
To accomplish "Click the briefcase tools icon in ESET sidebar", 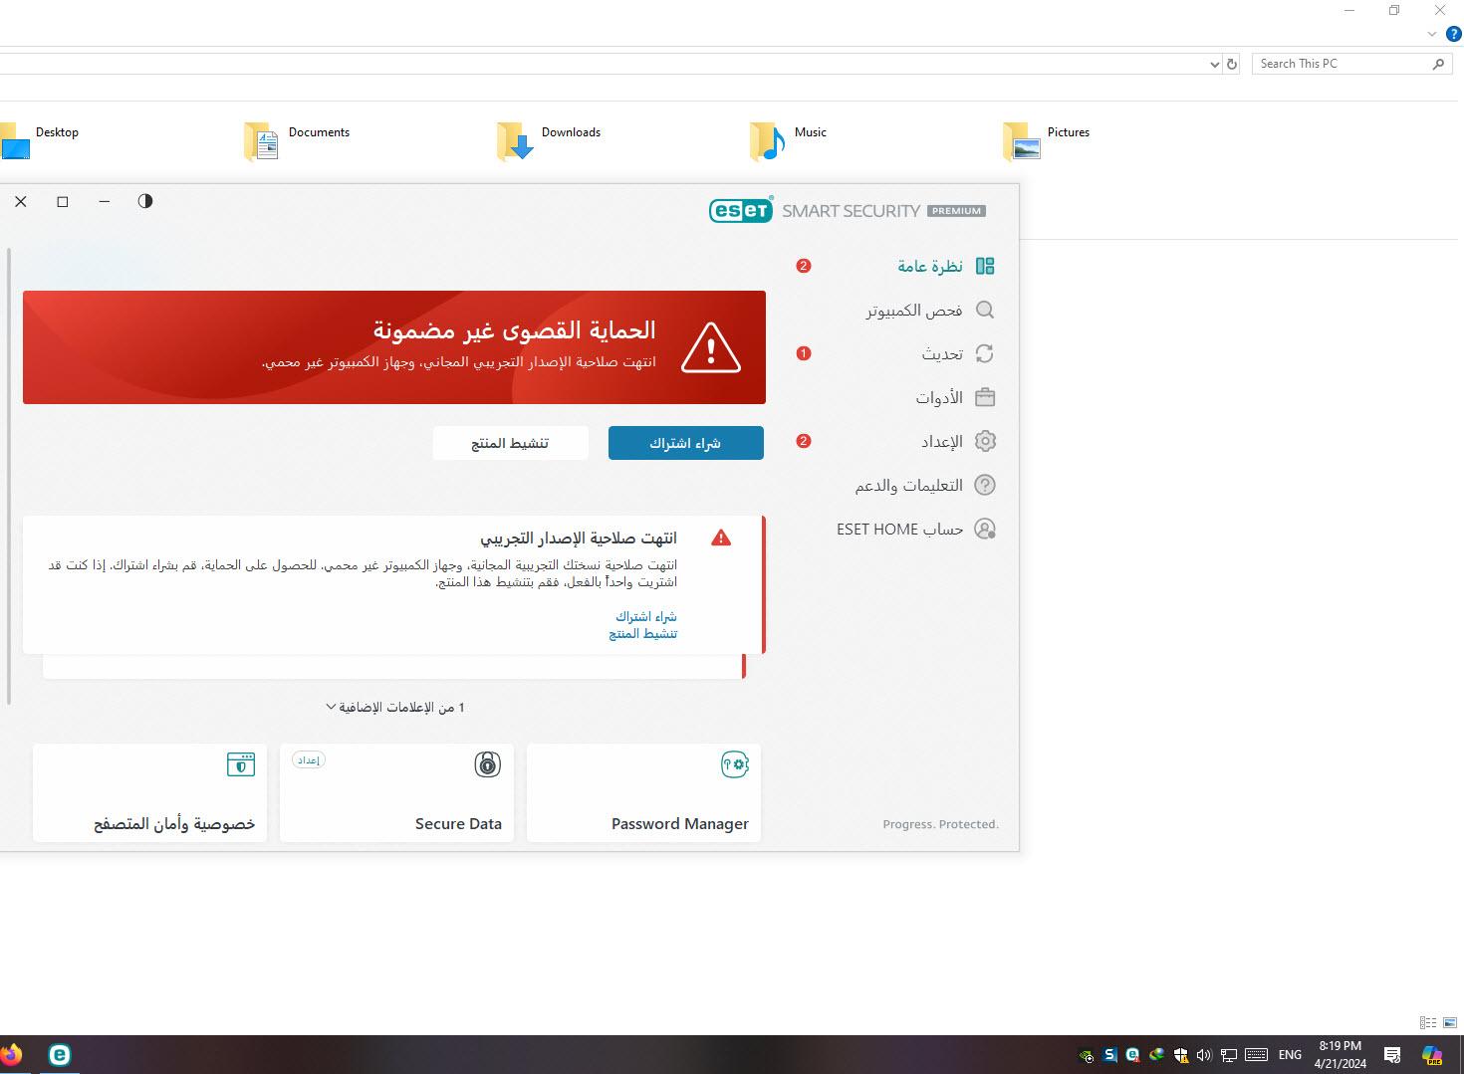I will click(985, 397).
